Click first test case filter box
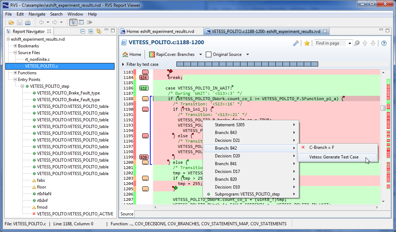396x232 pixels. click(178, 64)
